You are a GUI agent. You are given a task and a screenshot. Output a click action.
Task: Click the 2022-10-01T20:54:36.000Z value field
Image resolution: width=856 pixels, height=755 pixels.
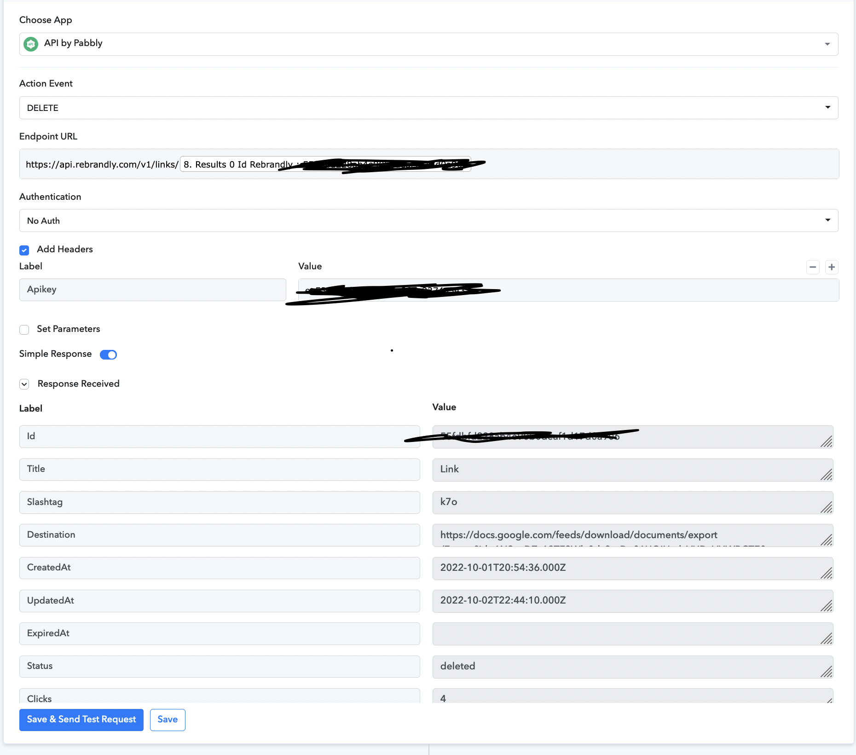pyautogui.click(x=633, y=568)
